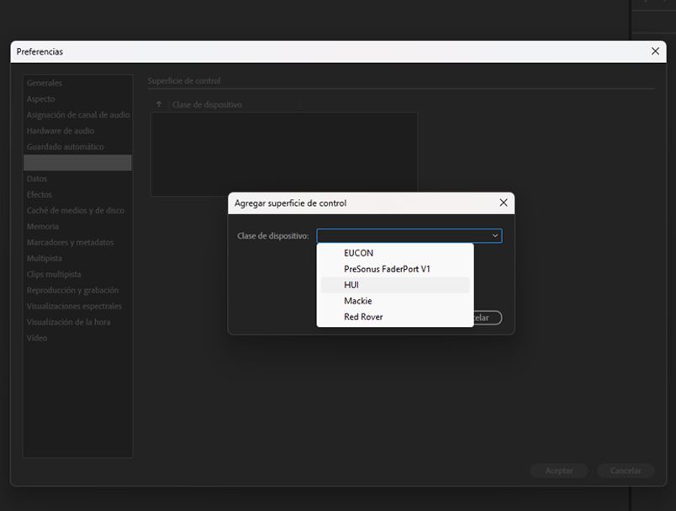Screen dimensions: 676x511
Task: Select Visualizaciones espectrales category
Action: (x=77, y=306)
